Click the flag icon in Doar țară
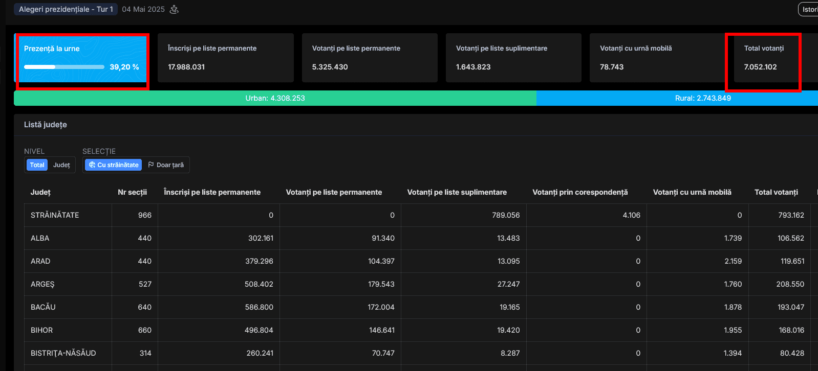Screen dimensions: 818x371 point(151,165)
